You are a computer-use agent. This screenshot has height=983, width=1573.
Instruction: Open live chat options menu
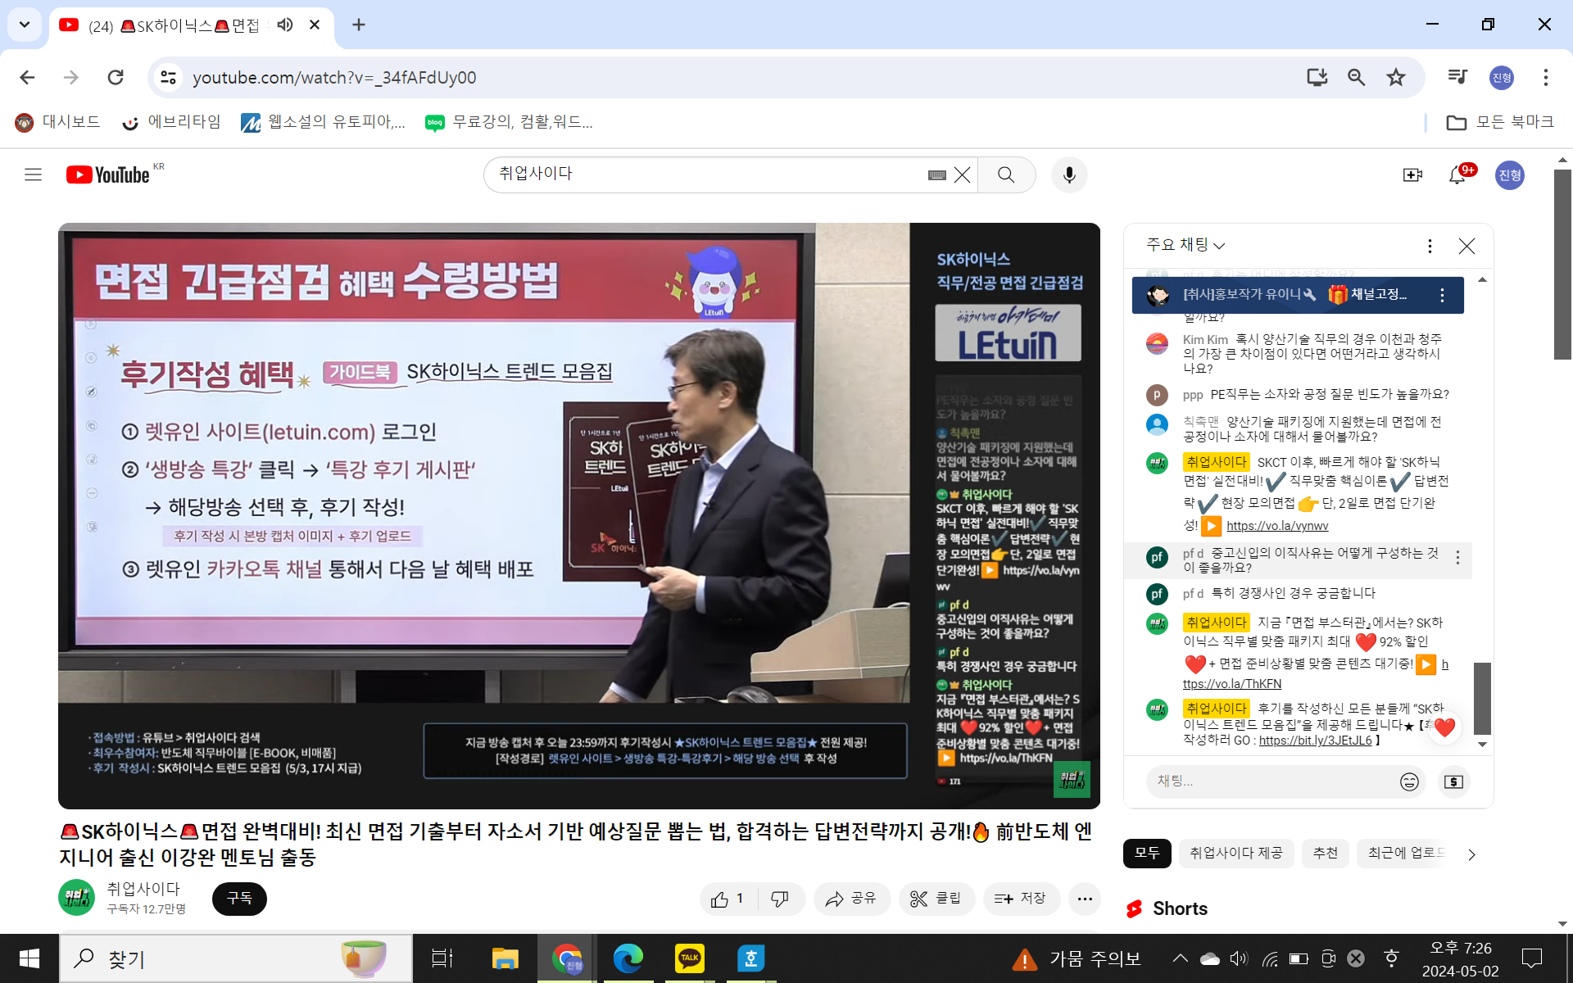pos(1430,246)
